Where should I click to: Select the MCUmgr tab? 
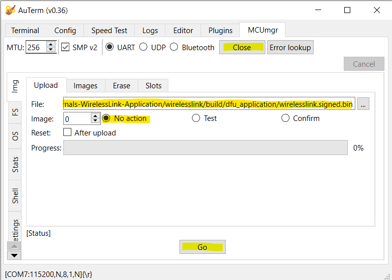(x=262, y=30)
